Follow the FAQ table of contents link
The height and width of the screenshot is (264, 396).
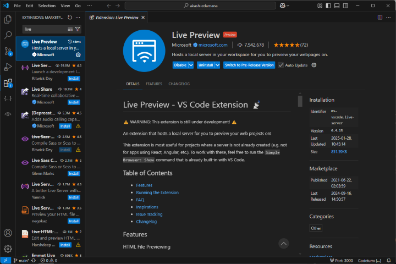pyautogui.click(x=140, y=200)
